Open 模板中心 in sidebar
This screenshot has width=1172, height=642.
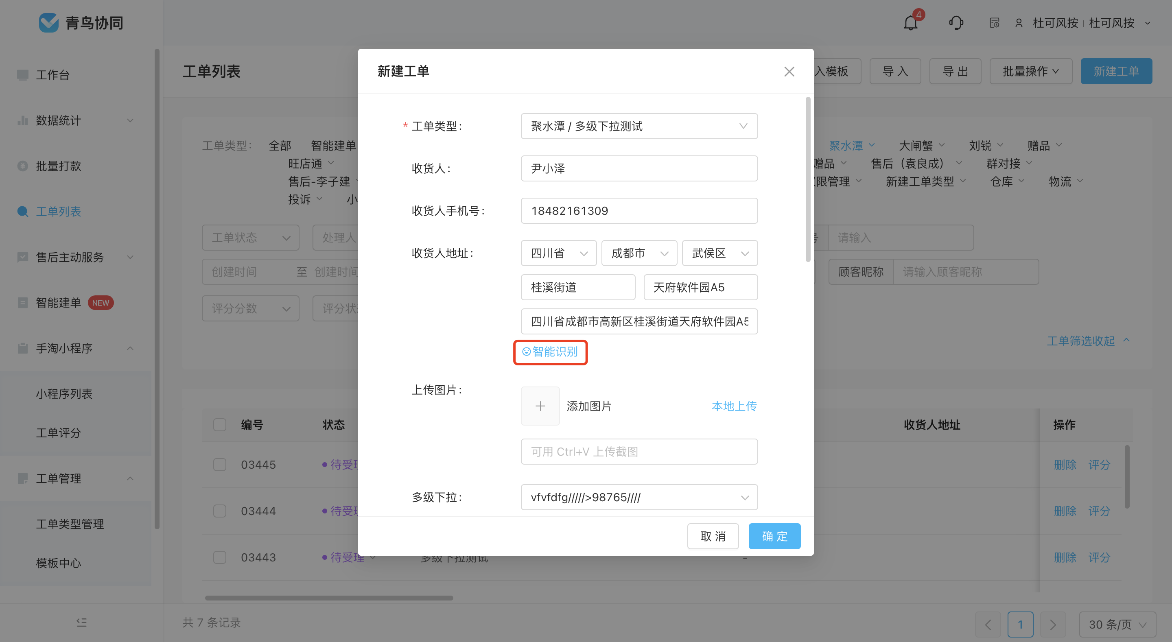(x=58, y=563)
